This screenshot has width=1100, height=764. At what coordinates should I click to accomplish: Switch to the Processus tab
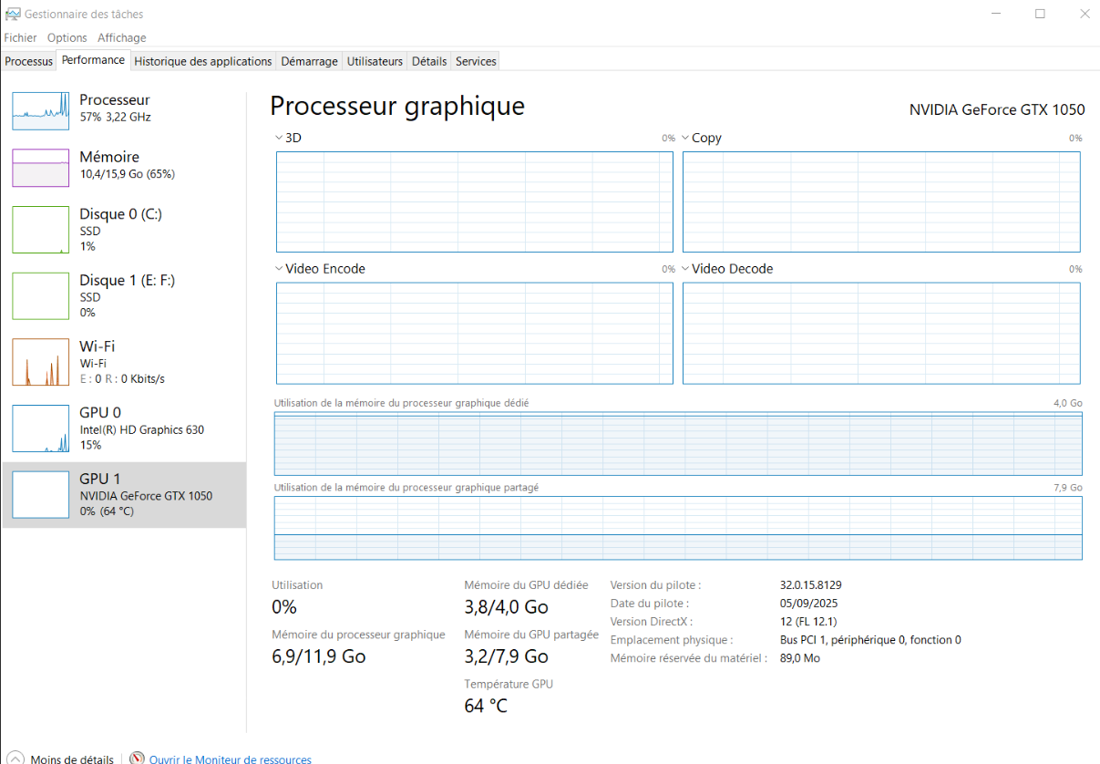click(28, 61)
